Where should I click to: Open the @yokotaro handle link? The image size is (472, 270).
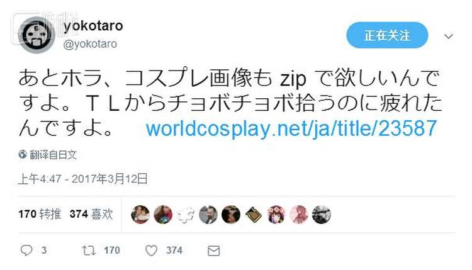90,44
